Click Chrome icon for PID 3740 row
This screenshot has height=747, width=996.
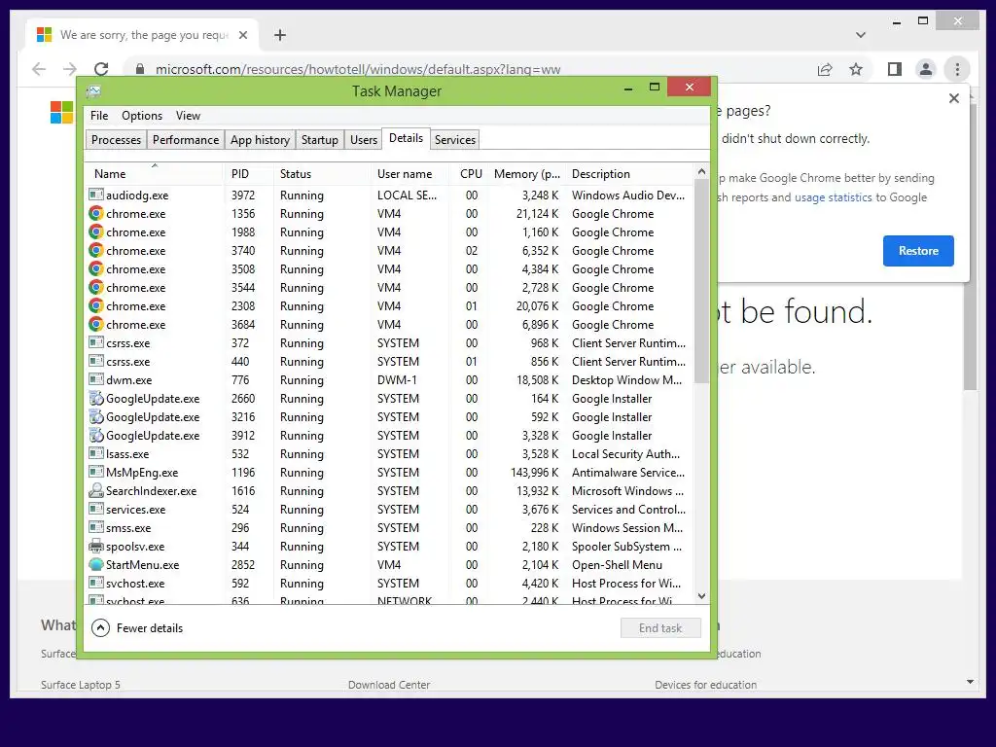96,250
